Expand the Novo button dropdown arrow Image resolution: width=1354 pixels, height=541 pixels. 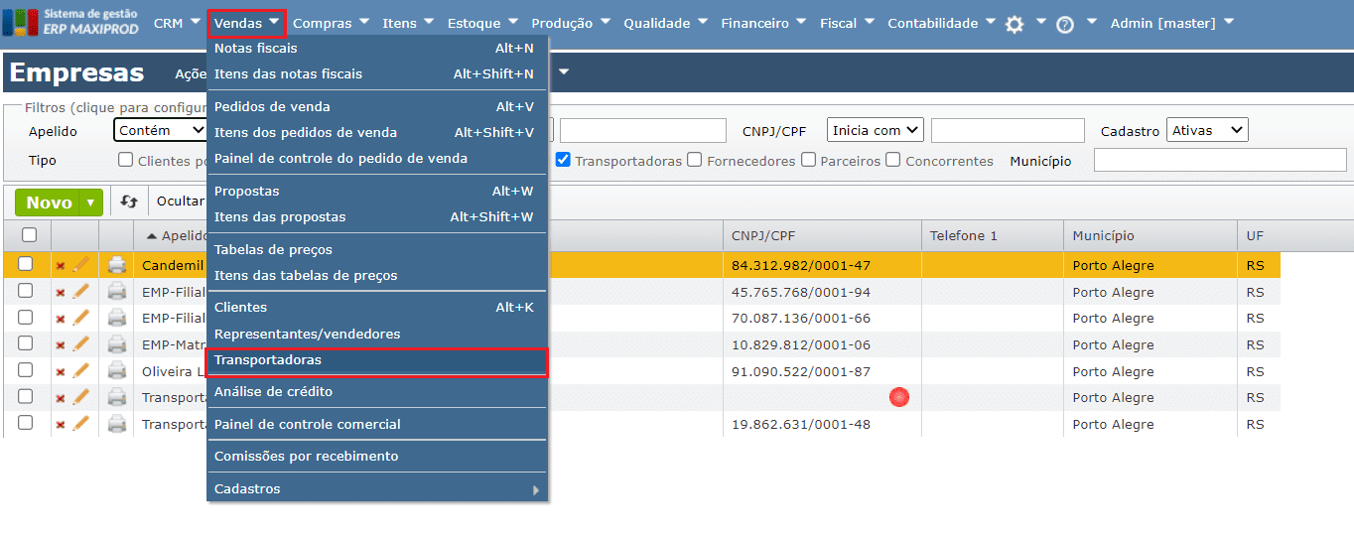click(91, 203)
